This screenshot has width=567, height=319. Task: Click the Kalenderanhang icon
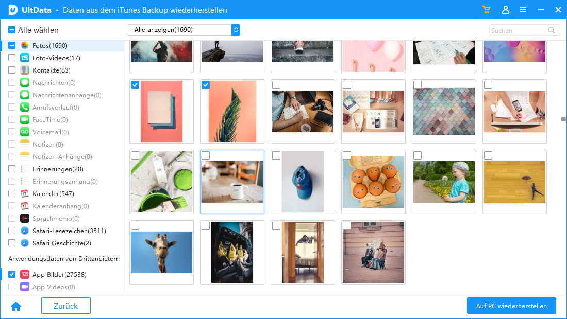(x=25, y=206)
